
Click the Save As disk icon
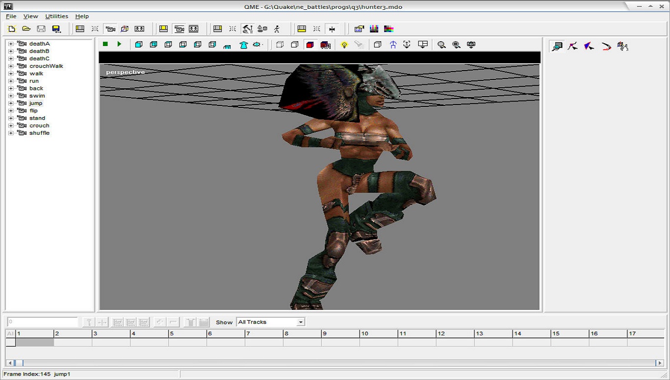[56, 29]
